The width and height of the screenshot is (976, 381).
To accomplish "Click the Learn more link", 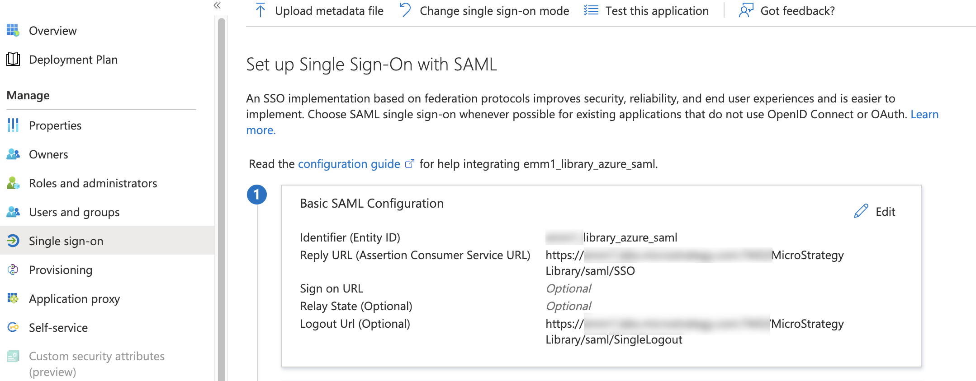I will coord(924,115).
